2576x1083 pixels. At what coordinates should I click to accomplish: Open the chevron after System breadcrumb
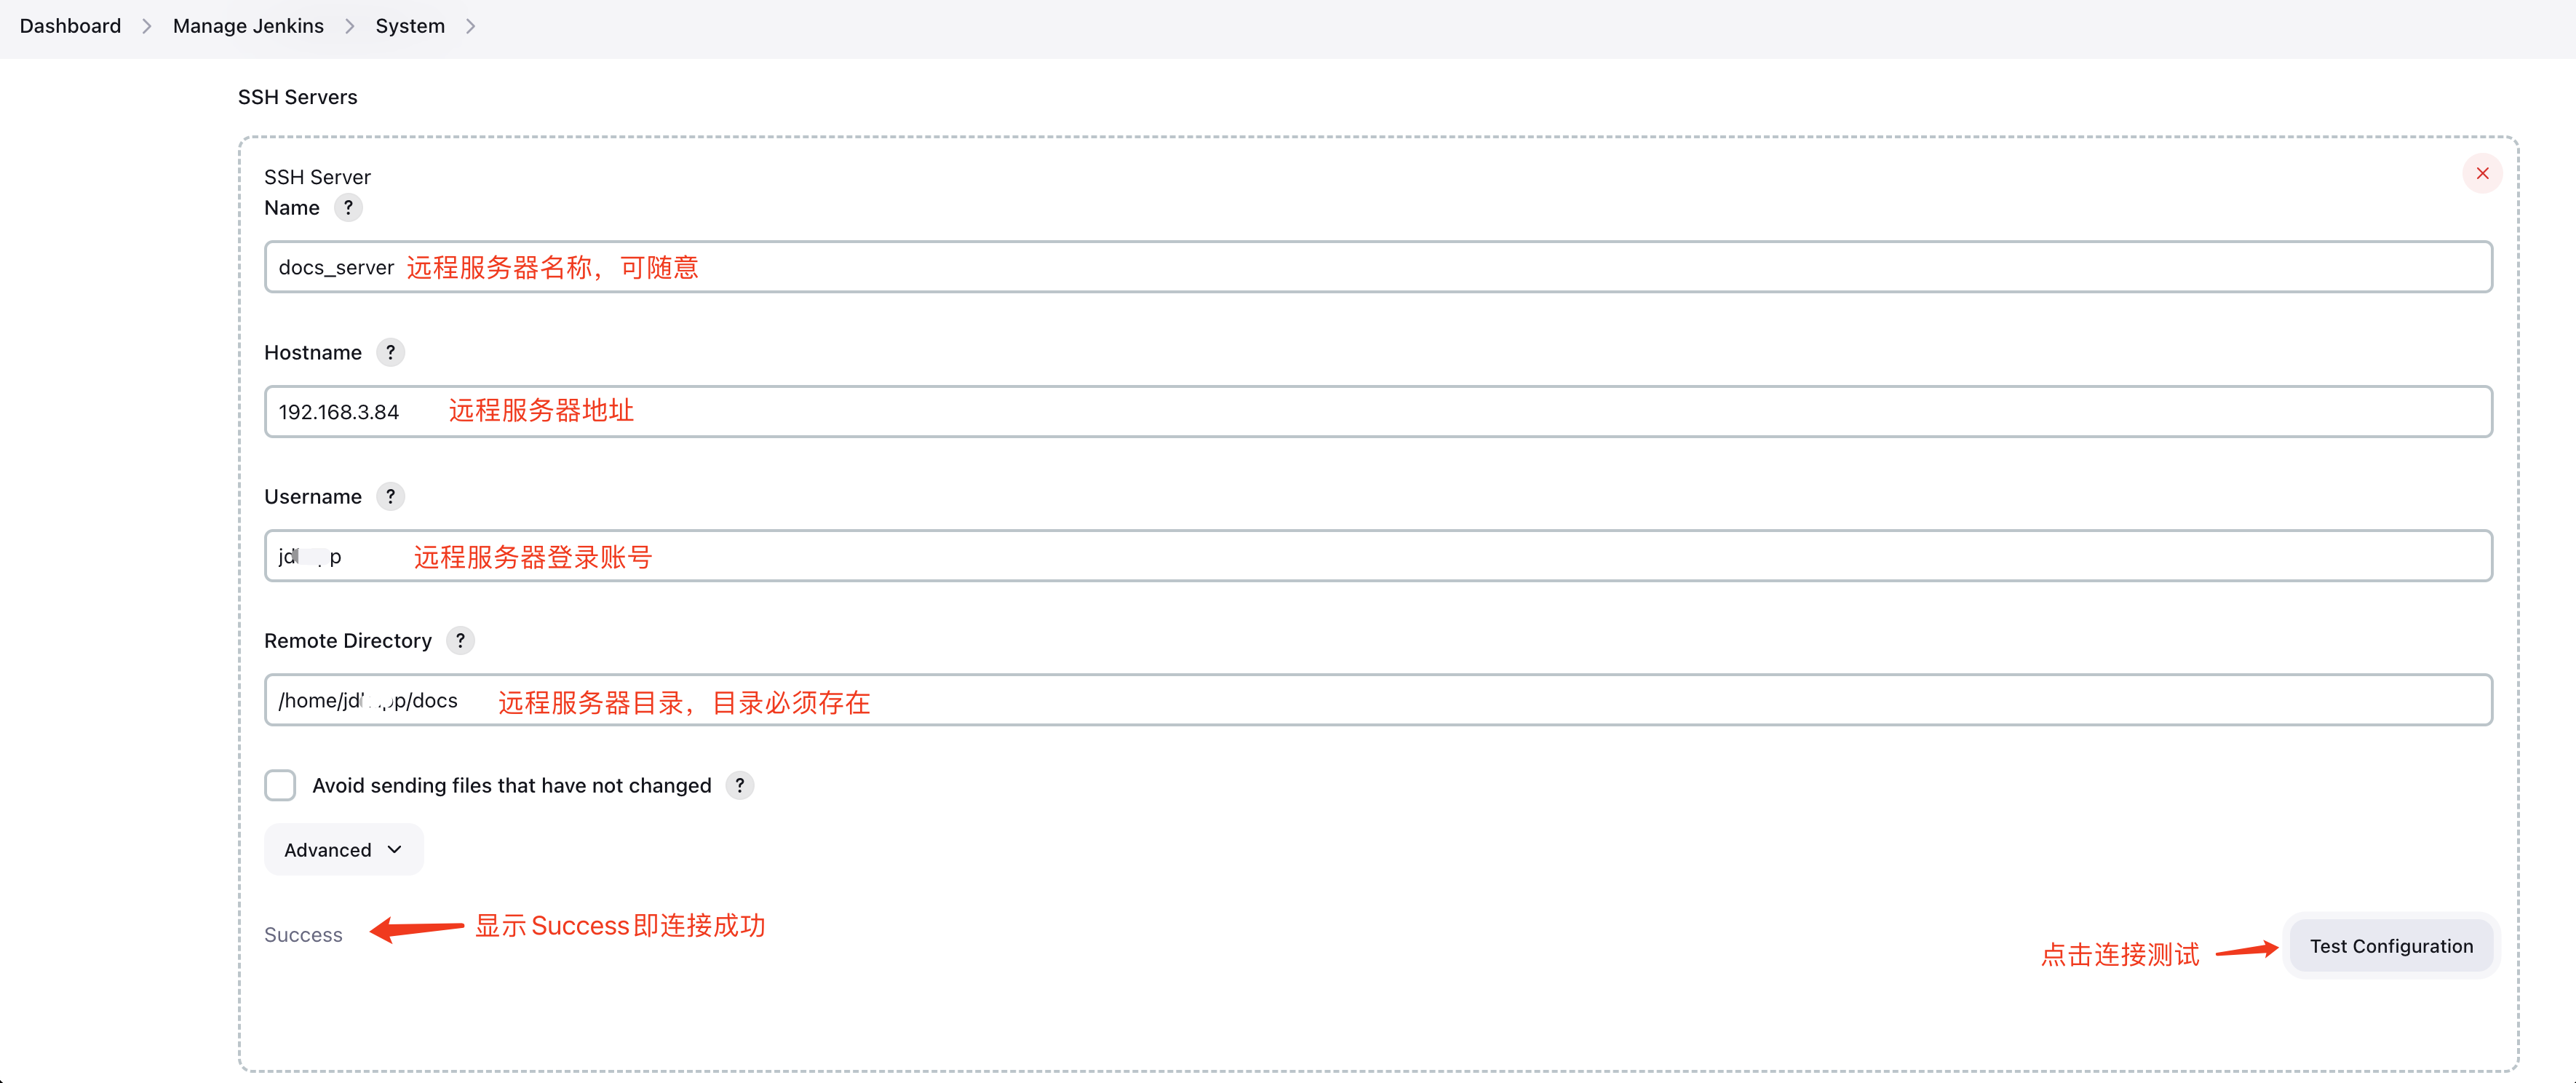pyautogui.click(x=471, y=27)
